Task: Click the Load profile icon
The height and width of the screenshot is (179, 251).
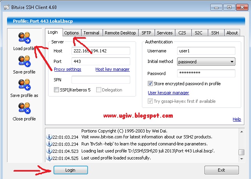Action: tap(24, 38)
